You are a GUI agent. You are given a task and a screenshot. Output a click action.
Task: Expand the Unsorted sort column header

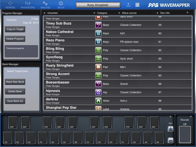[x=45, y=13]
